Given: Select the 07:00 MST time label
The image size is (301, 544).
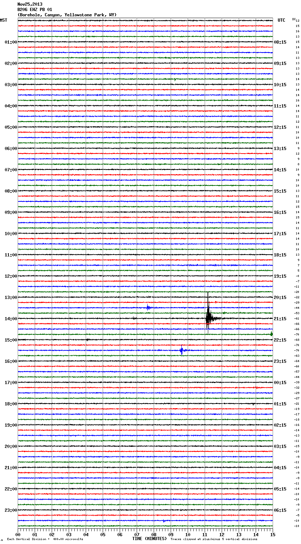Looking at the screenshot, I should pyautogui.click(x=11, y=170).
